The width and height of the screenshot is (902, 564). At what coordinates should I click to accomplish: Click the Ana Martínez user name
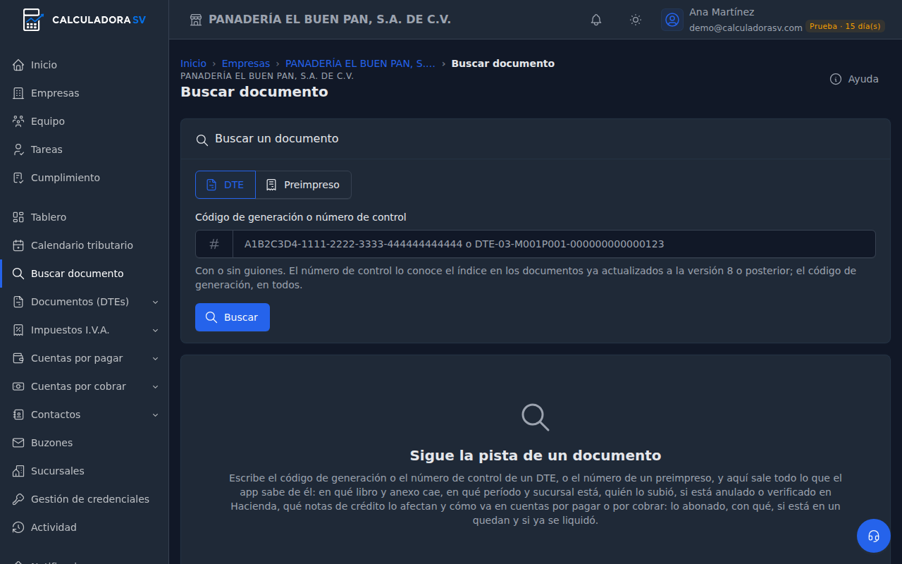coord(722,12)
